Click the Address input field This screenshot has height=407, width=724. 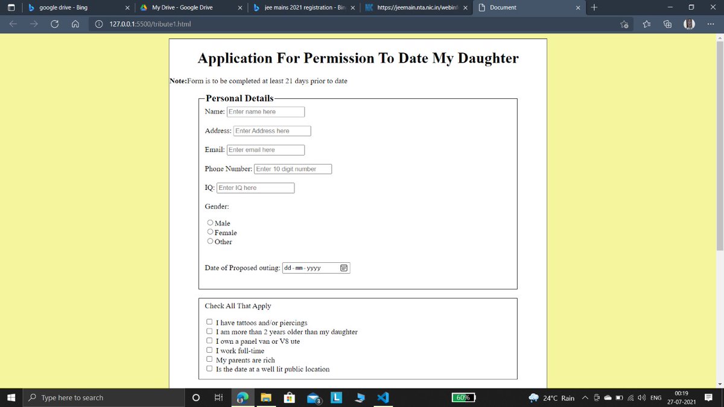click(x=272, y=131)
